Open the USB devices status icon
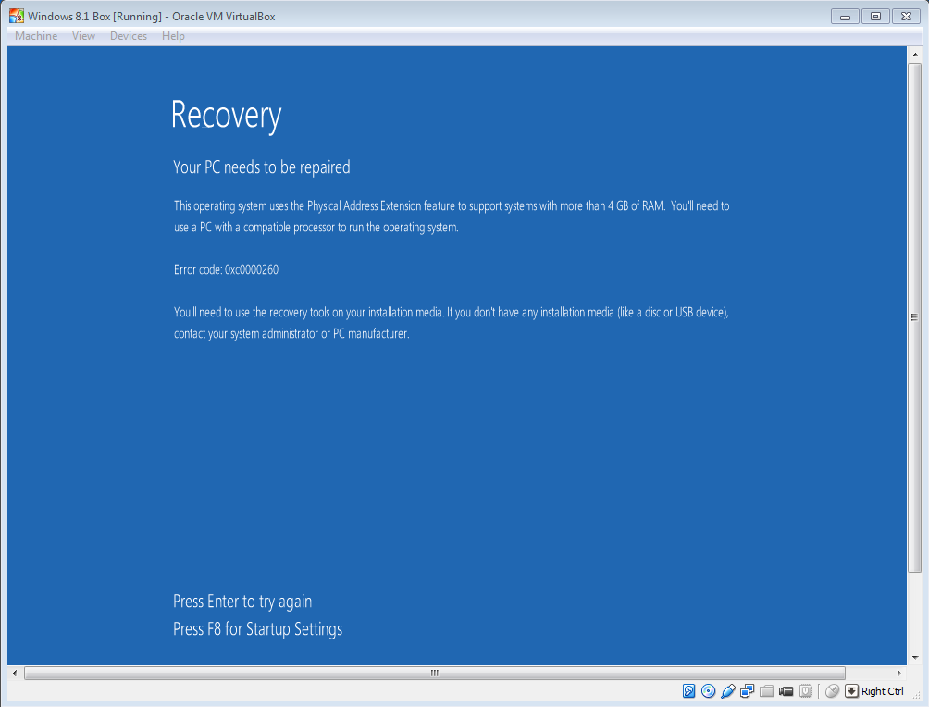Viewport: 929px width, 707px height. 728,691
